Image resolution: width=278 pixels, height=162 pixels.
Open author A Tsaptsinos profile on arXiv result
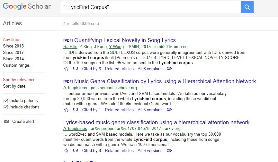pos(75,129)
